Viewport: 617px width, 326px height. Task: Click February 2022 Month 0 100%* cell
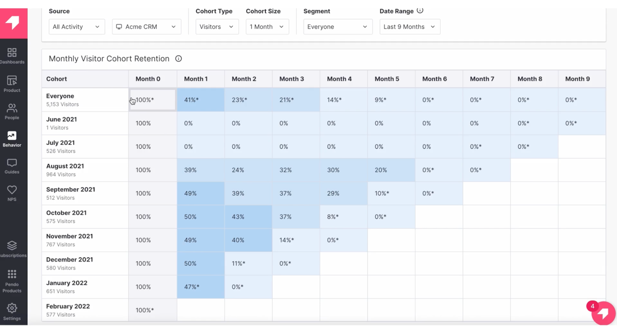153,310
